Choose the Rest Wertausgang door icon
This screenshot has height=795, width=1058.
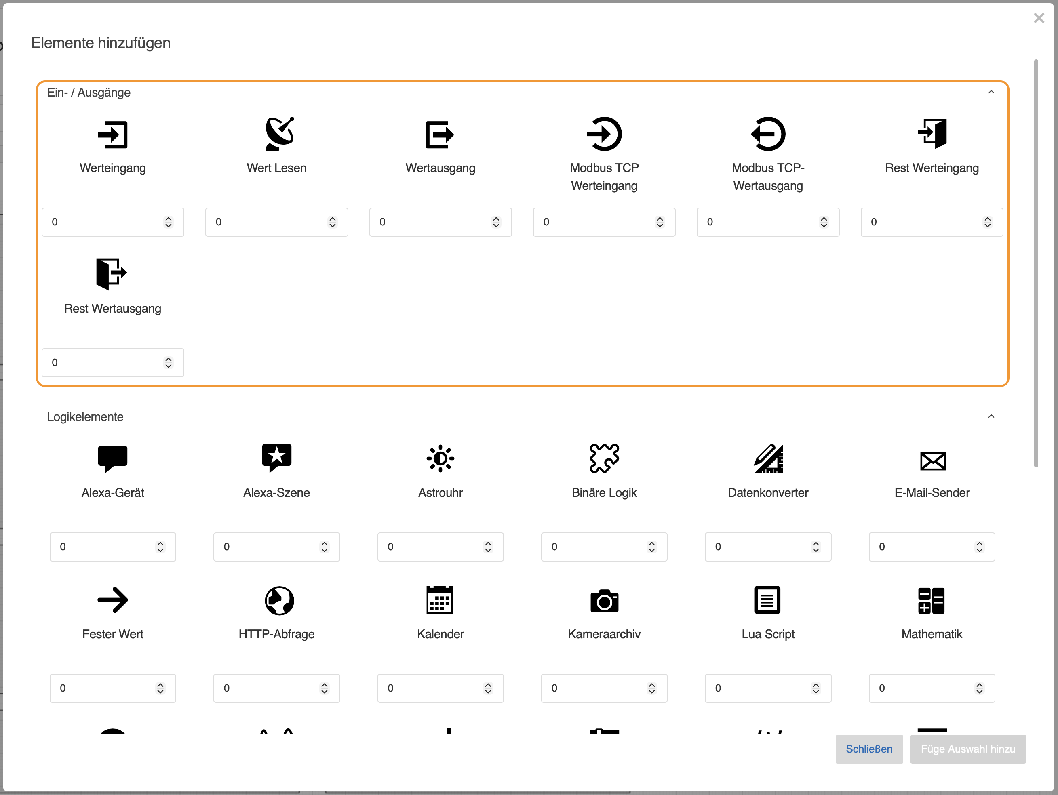click(112, 274)
